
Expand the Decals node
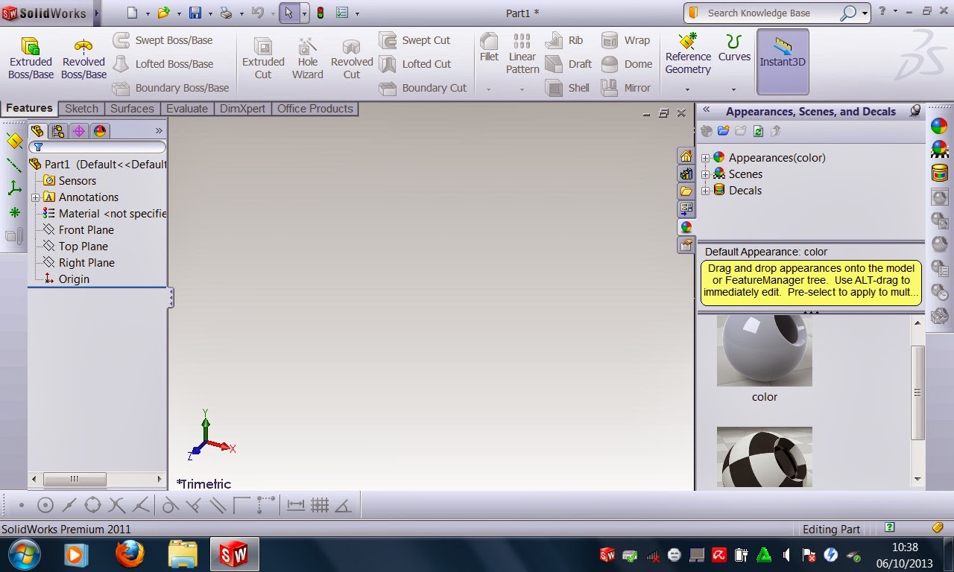(705, 191)
